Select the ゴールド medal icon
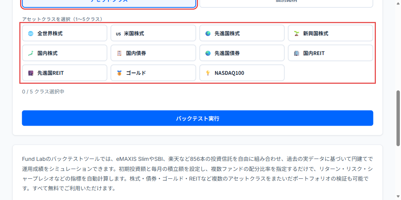Screen dimensions: 401x200 (119, 73)
